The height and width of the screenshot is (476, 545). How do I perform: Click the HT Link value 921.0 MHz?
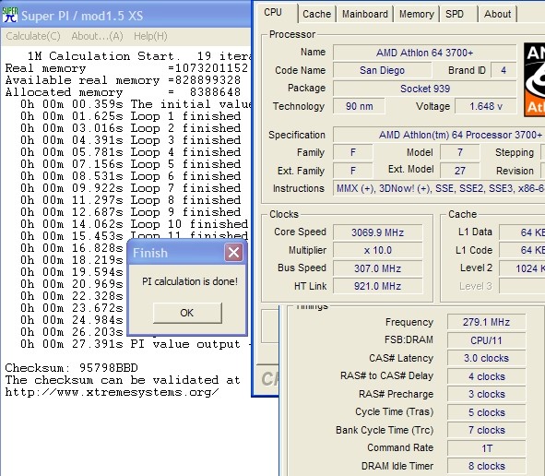point(378,286)
